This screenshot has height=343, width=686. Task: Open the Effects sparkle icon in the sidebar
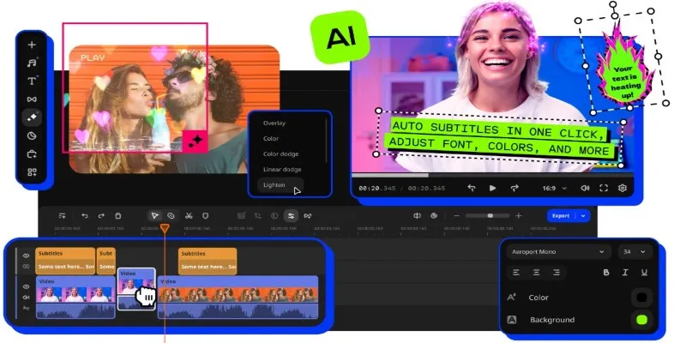(32, 117)
